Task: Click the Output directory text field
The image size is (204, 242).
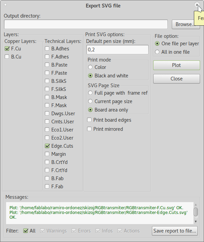Action: pos(86,24)
